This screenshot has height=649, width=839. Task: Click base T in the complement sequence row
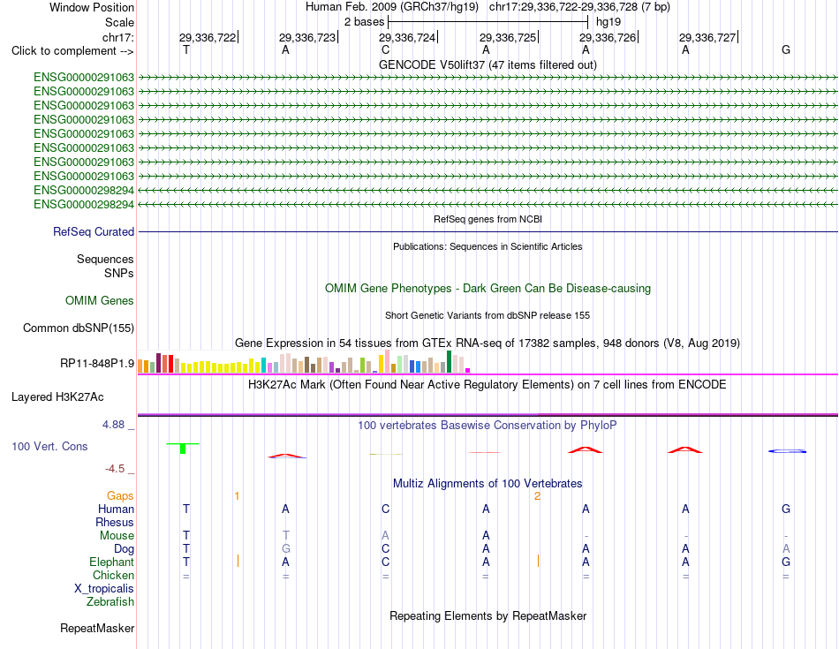[186, 49]
